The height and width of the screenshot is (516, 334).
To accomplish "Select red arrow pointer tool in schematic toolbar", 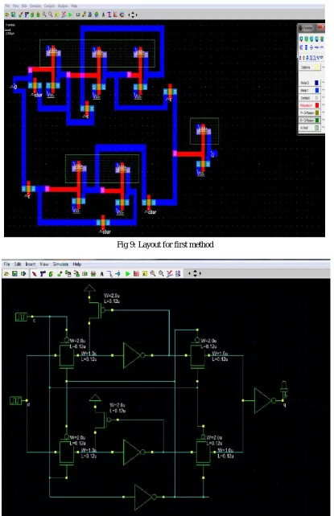I will (x=34, y=273).
